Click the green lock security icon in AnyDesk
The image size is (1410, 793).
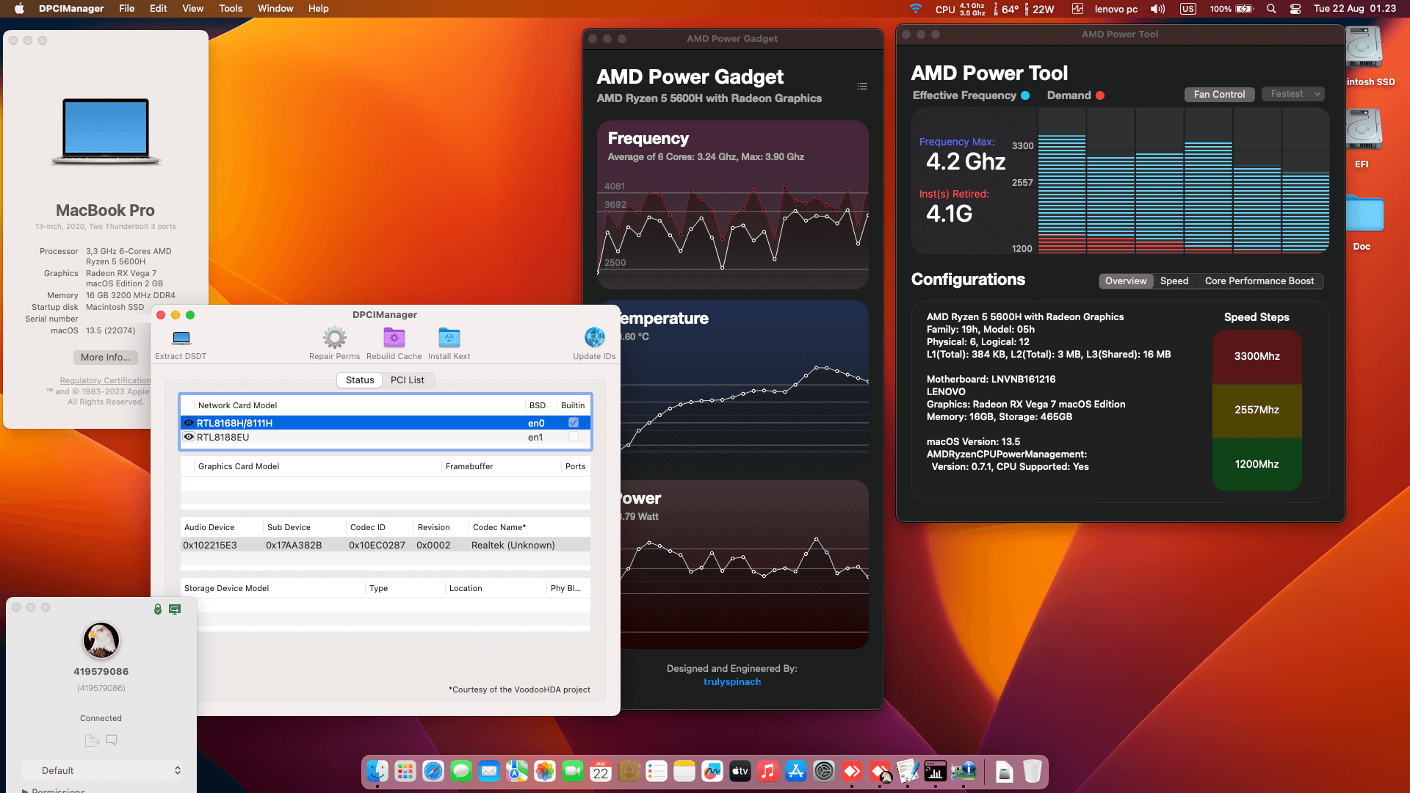click(158, 609)
